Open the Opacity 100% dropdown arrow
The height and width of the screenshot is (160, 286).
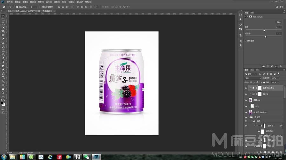278,78
